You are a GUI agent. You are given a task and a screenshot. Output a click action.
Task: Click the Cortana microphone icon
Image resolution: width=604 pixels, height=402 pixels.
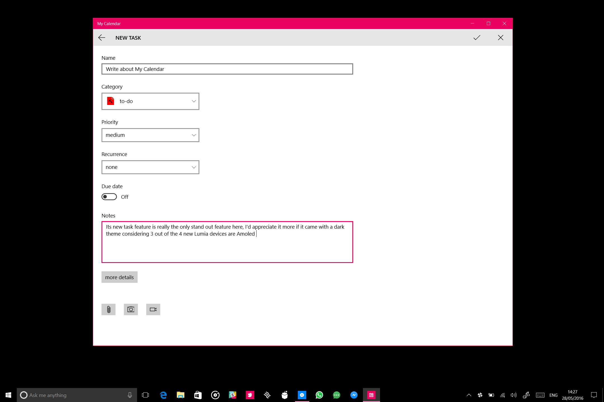tap(130, 395)
